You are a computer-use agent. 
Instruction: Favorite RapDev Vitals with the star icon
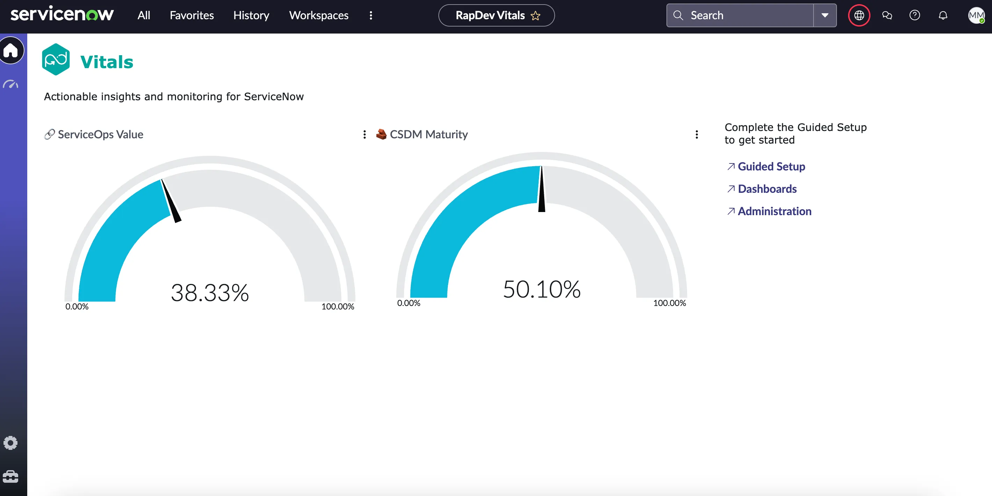coord(536,15)
